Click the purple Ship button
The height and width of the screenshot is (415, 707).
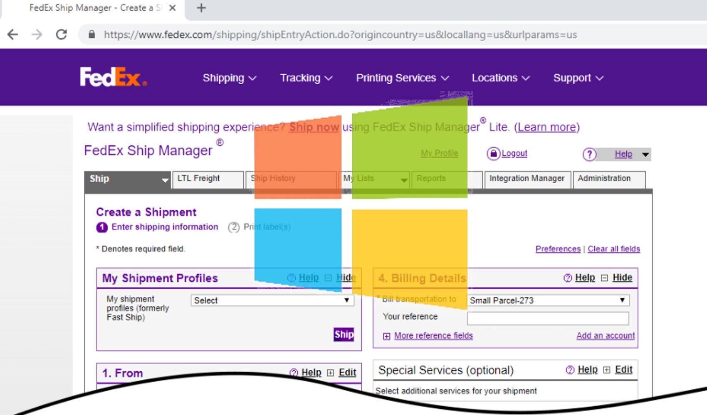point(344,334)
